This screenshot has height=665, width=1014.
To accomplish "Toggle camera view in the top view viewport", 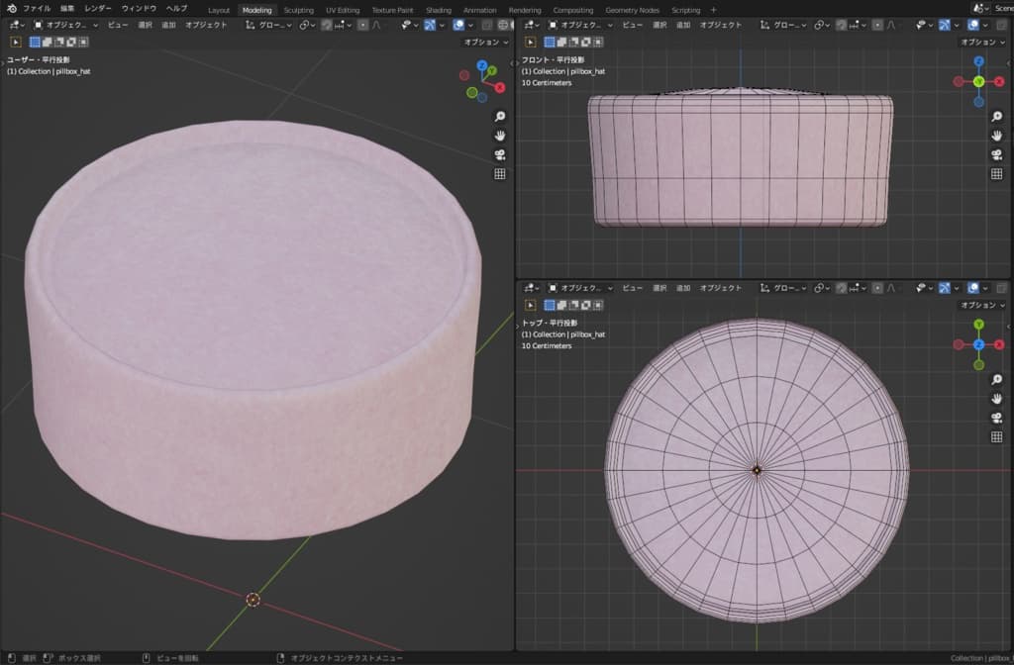I will pos(995,417).
